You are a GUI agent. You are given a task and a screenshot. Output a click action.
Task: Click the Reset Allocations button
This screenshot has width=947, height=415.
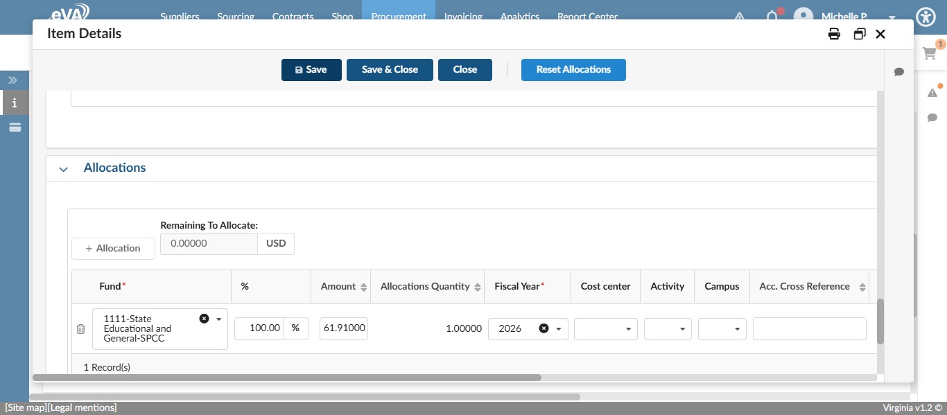click(573, 69)
